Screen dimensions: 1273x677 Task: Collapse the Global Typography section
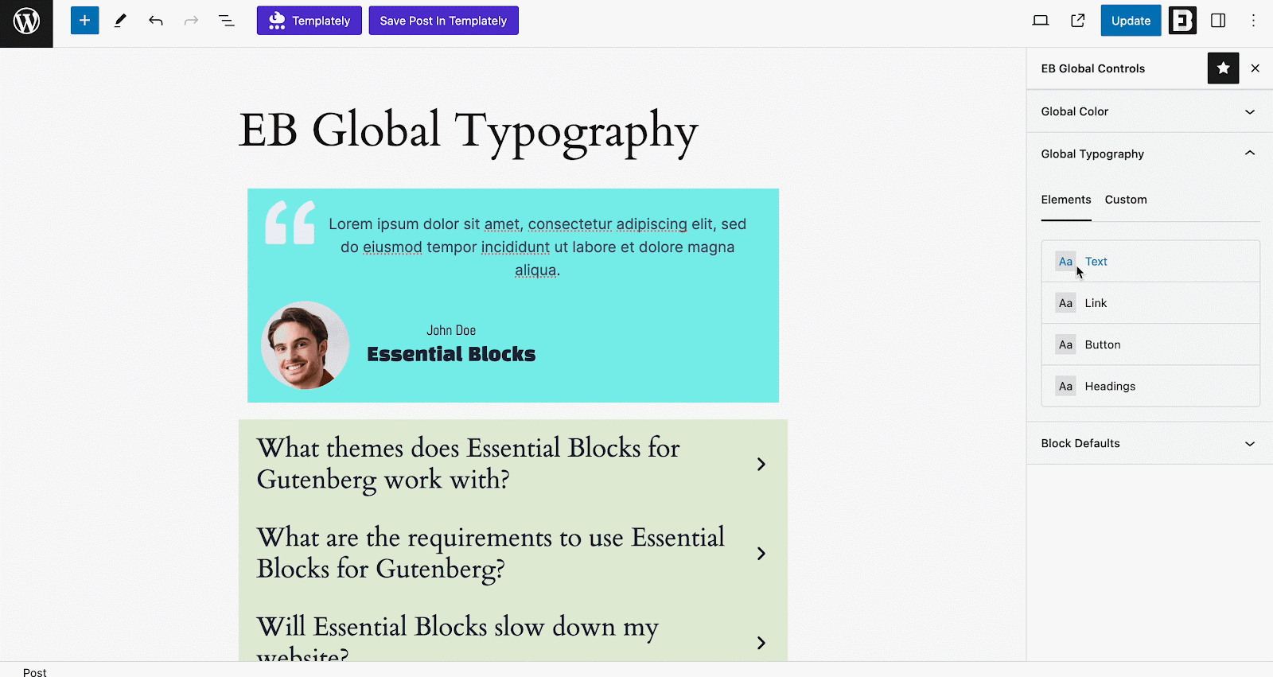[1150, 154]
